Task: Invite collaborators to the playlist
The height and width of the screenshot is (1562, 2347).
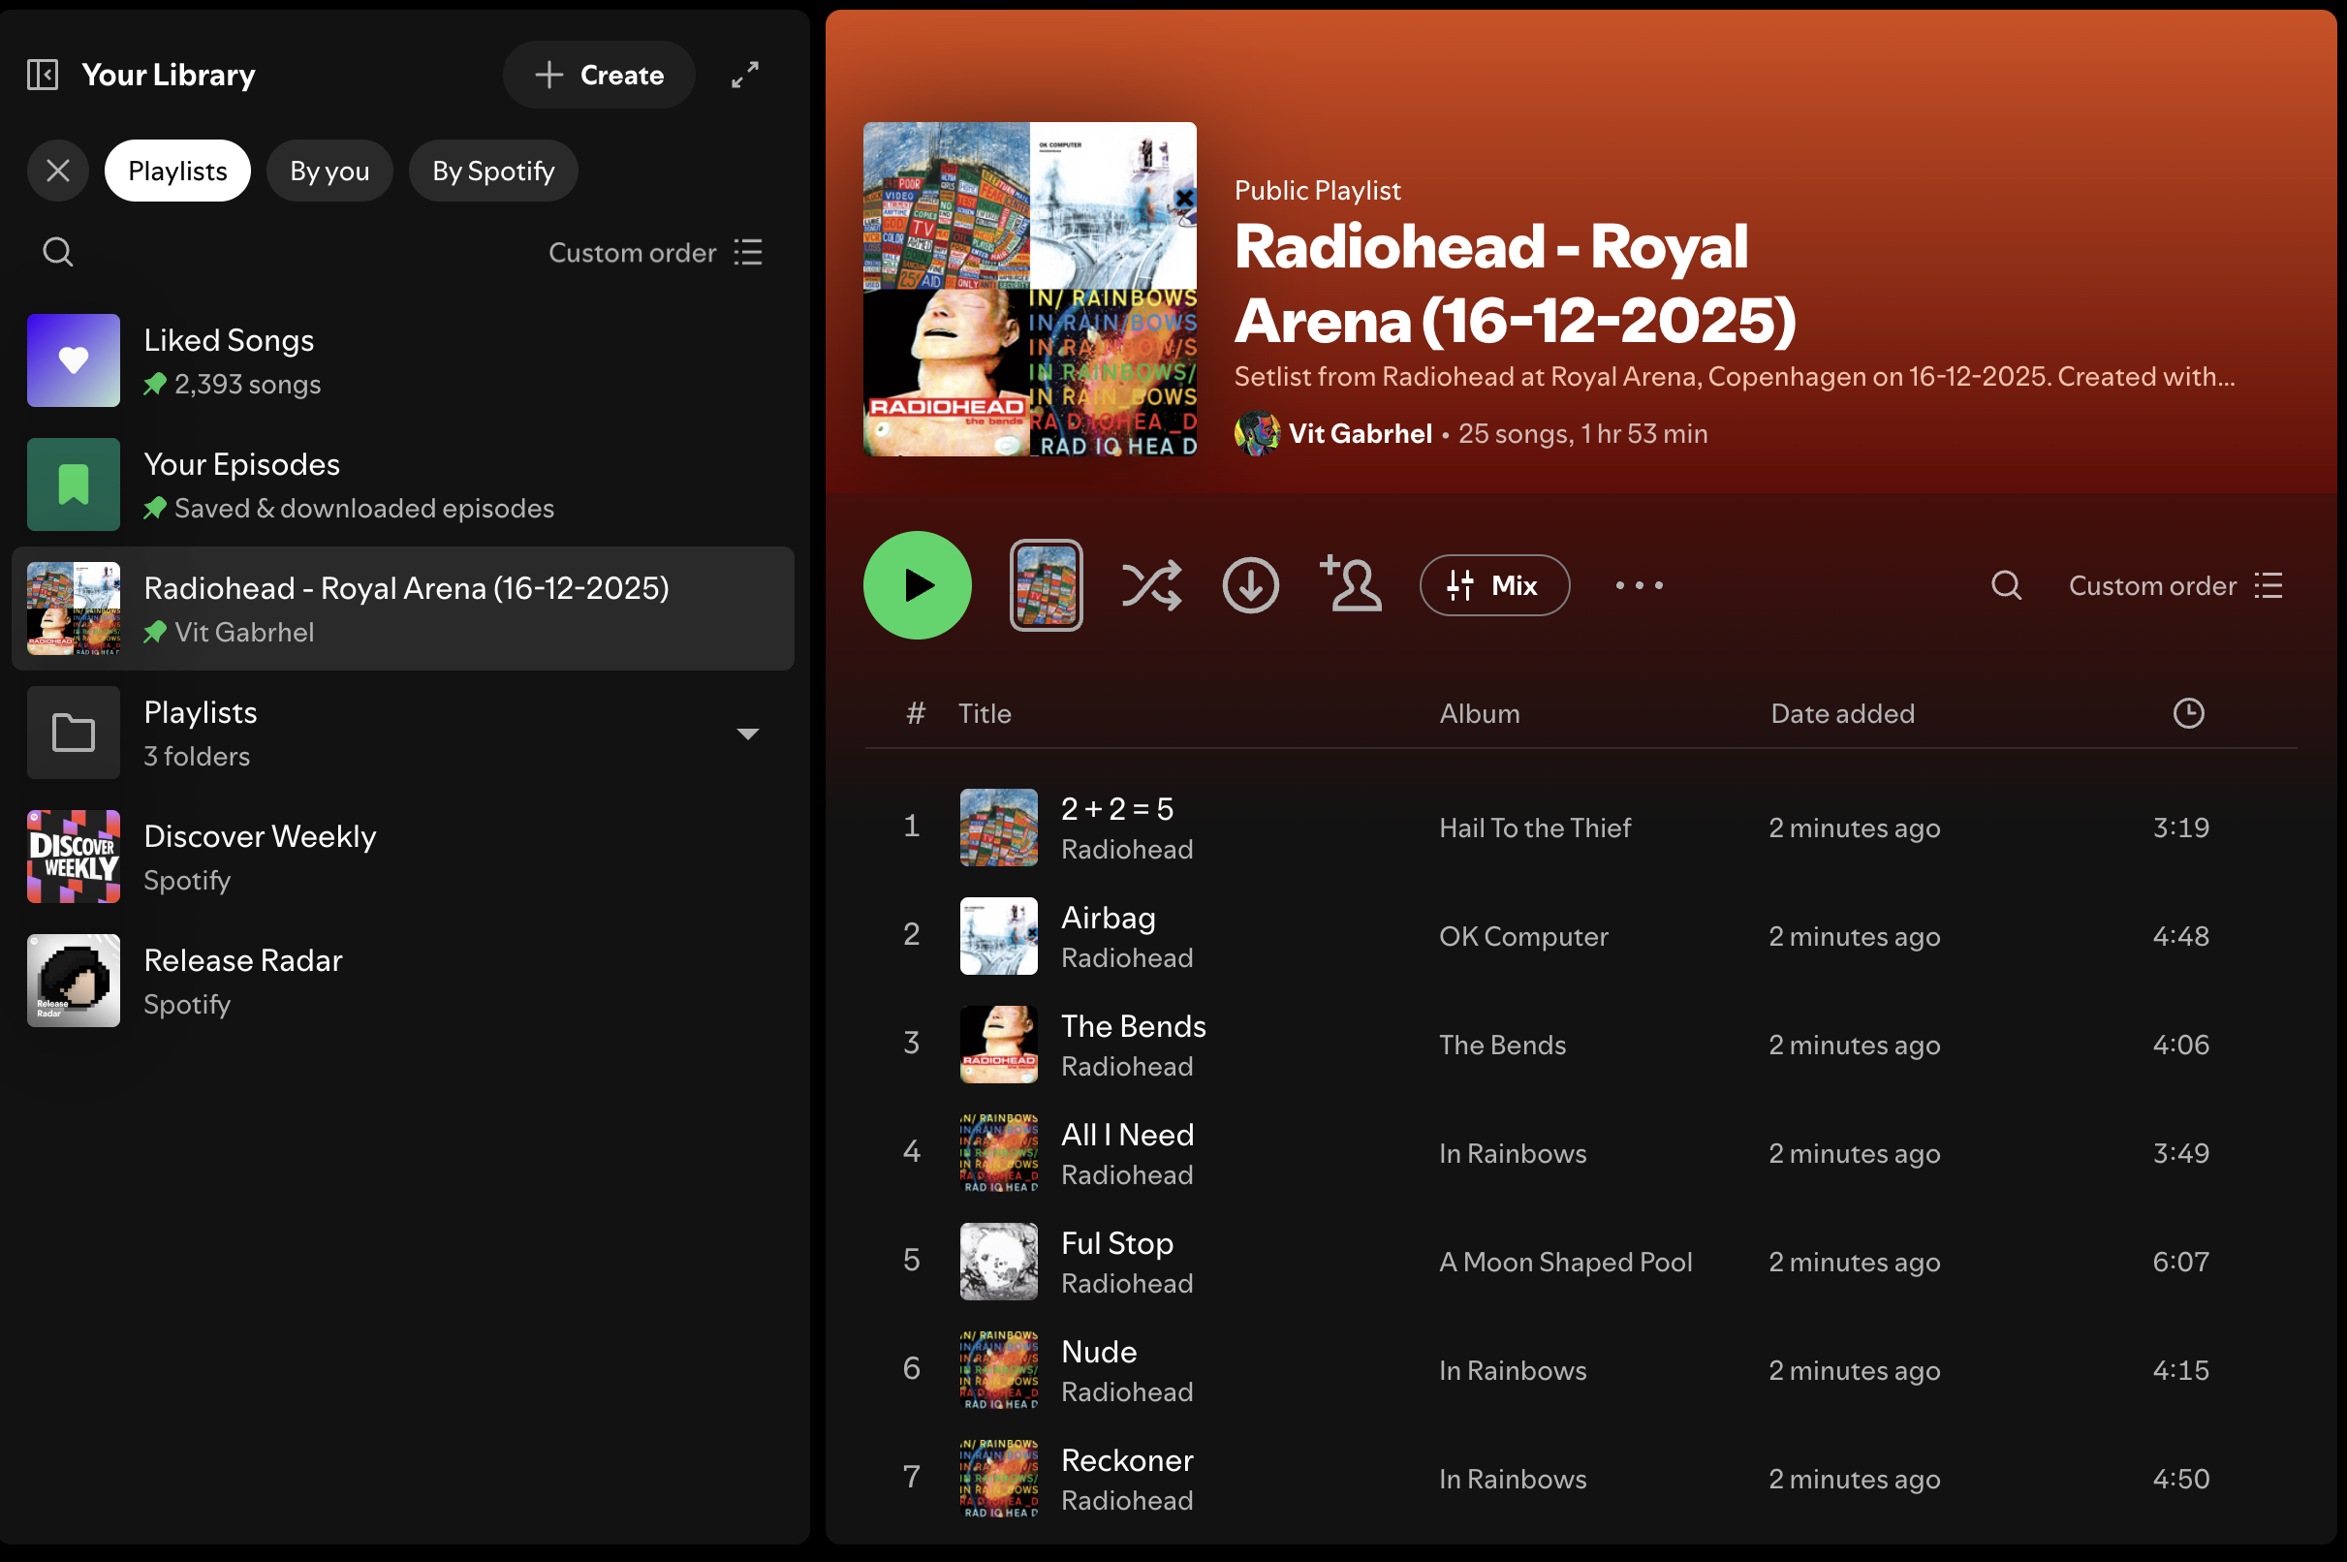Action: coord(1351,584)
